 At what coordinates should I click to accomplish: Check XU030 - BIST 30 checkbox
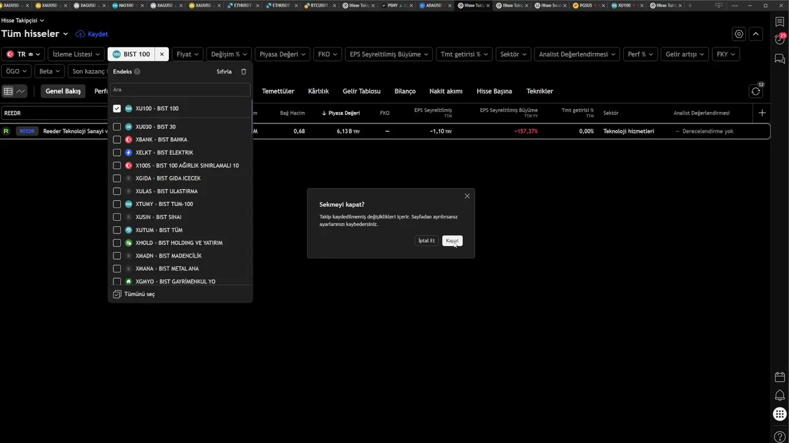[117, 127]
